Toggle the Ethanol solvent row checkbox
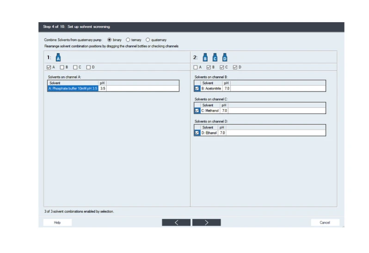This screenshot has height=253, width=369. (197, 133)
